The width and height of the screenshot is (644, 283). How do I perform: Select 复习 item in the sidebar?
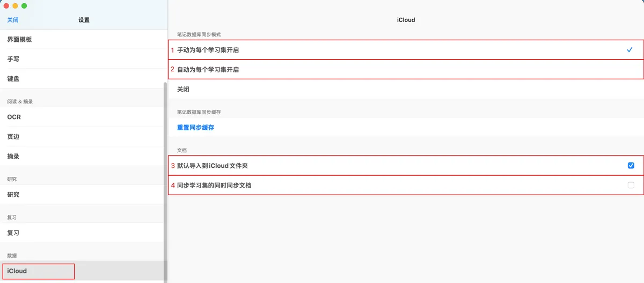tap(82, 233)
